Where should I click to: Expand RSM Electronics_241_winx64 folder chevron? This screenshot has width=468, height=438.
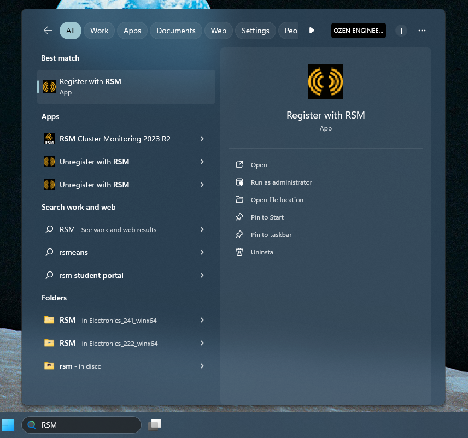(202, 320)
